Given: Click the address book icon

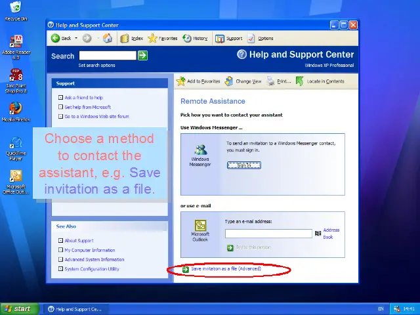Looking at the screenshot, I should [x=318, y=234].
